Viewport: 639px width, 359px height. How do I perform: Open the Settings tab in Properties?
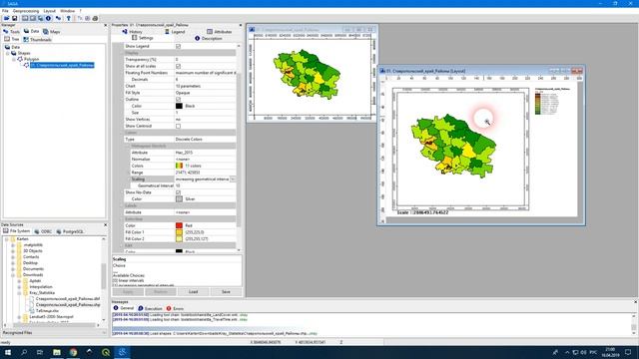tap(143, 38)
